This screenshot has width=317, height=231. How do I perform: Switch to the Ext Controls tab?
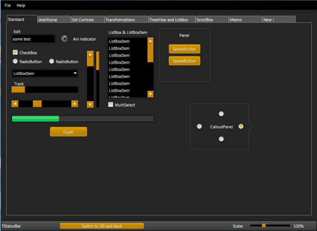tap(87, 20)
